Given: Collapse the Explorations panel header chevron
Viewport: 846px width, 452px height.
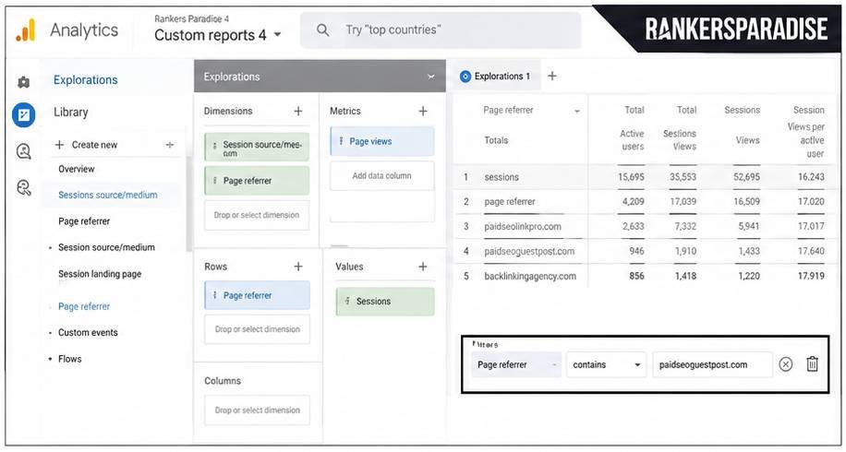Looking at the screenshot, I should coord(431,77).
